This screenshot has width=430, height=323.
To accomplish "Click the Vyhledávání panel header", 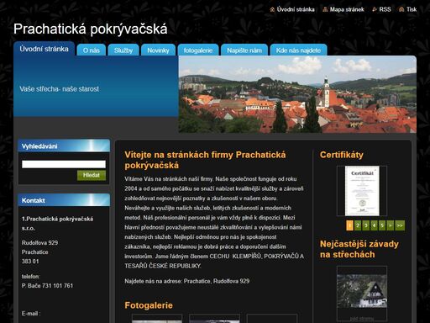I will click(x=64, y=146).
